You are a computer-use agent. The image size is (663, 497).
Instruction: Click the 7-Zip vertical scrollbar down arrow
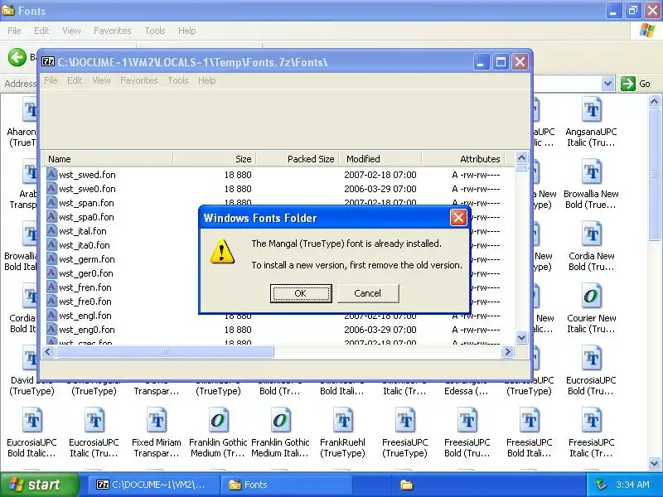click(521, 337)
